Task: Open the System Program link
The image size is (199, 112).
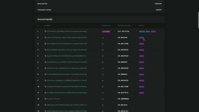Action: tap(53, 99)
